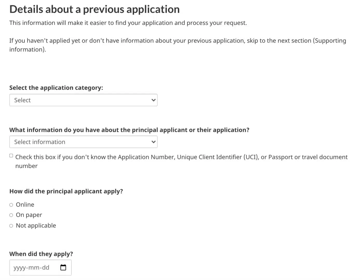The width and height of the screenshot is (362, 280).
Task: Click the On paper option label text
Action: [29, 215]
